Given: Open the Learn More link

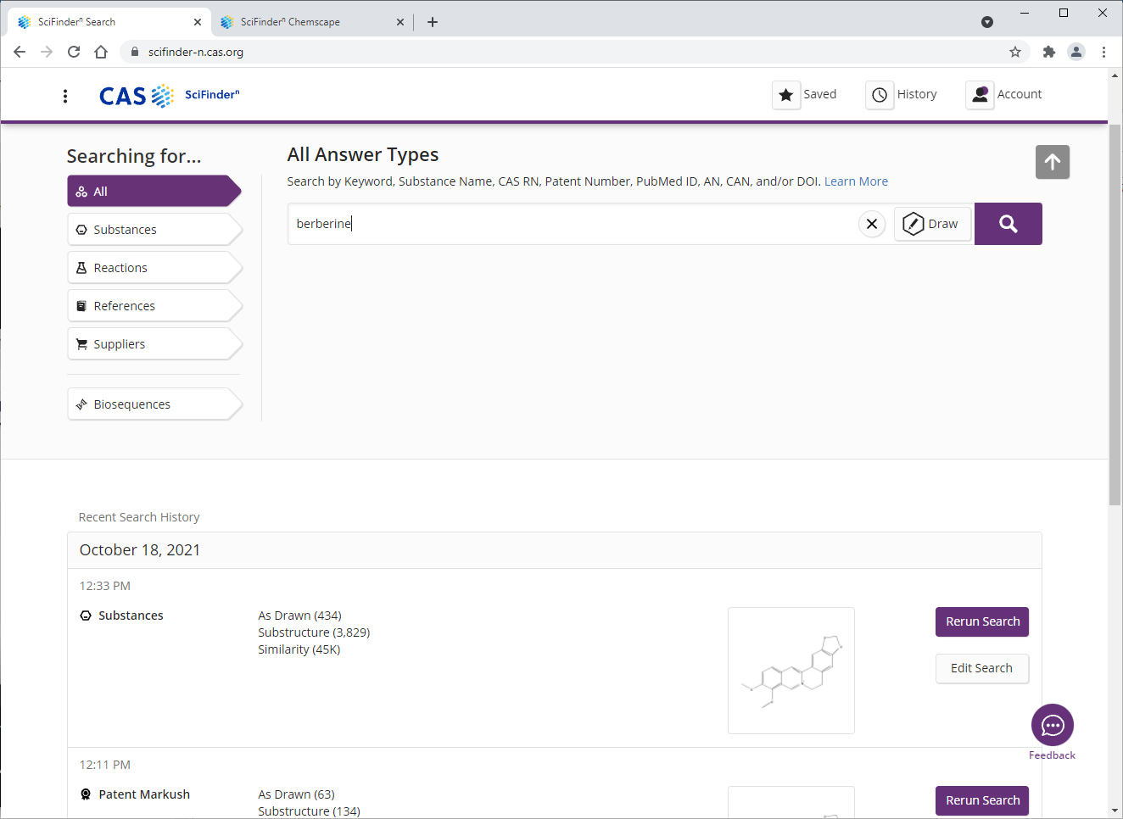Looking at the screenshot, I should click(x=856, y=181).
